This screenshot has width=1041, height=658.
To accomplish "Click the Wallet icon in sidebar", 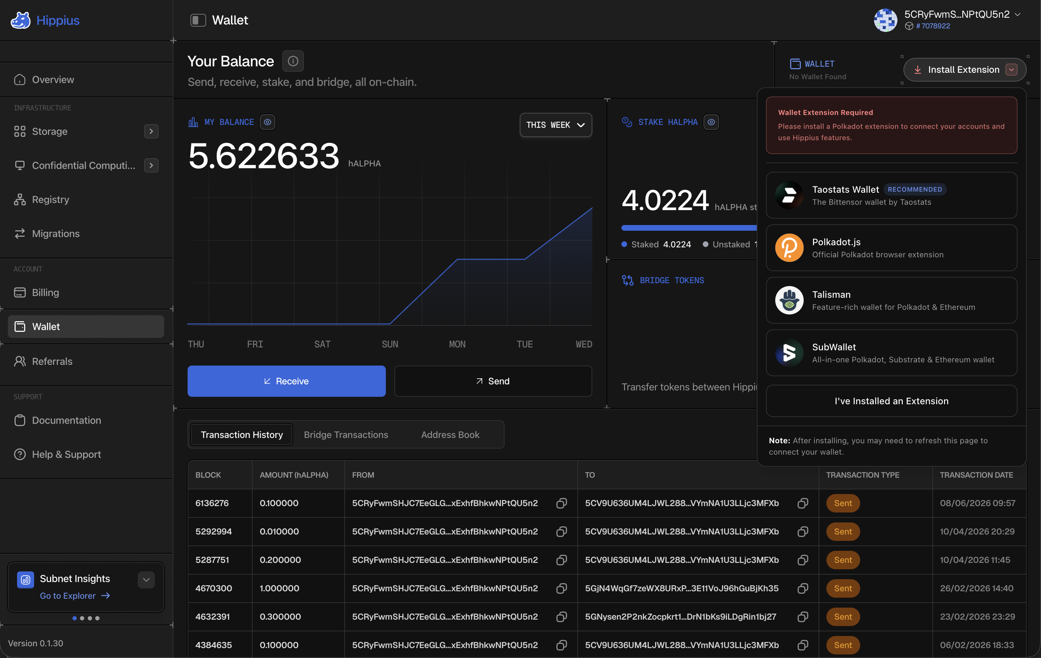I will pyautogui.click(x=20, y=327).
